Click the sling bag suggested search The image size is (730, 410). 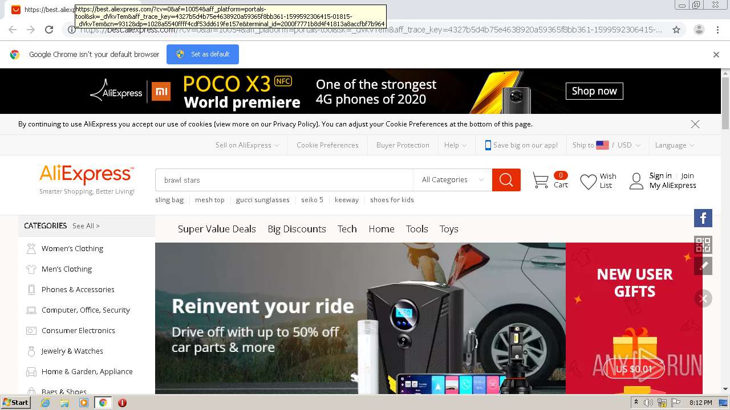[x=169, y=200]
